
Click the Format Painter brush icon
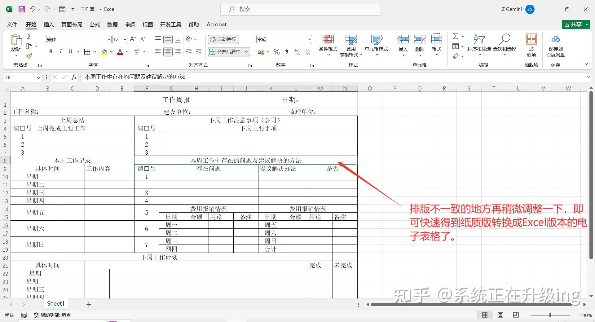(x=29, y=56)
